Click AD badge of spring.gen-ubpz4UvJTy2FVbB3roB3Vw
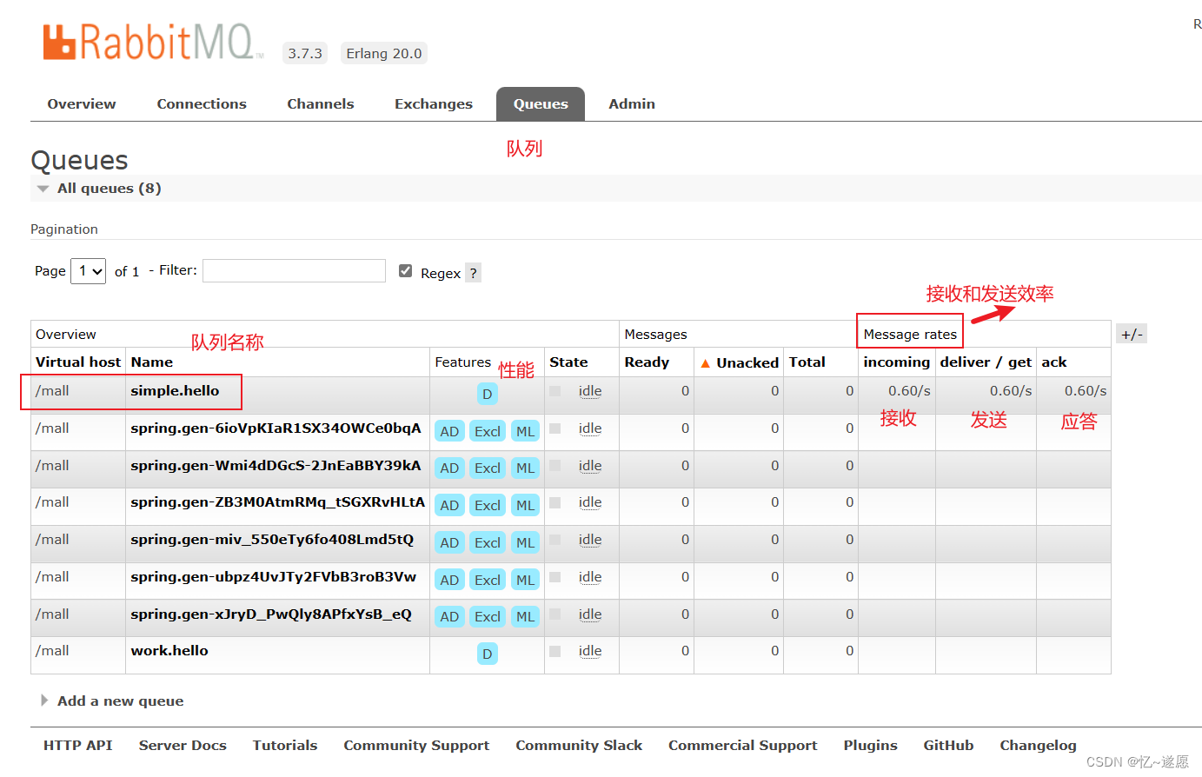The width and height of the screenshot is (1202, 777). [x=449, y=580]
